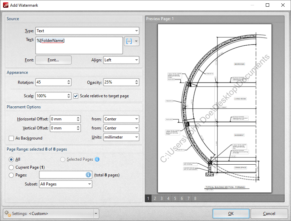Decrease Scale with the down arrow
The width and height of the screenshot is (291, 221).
69,98
